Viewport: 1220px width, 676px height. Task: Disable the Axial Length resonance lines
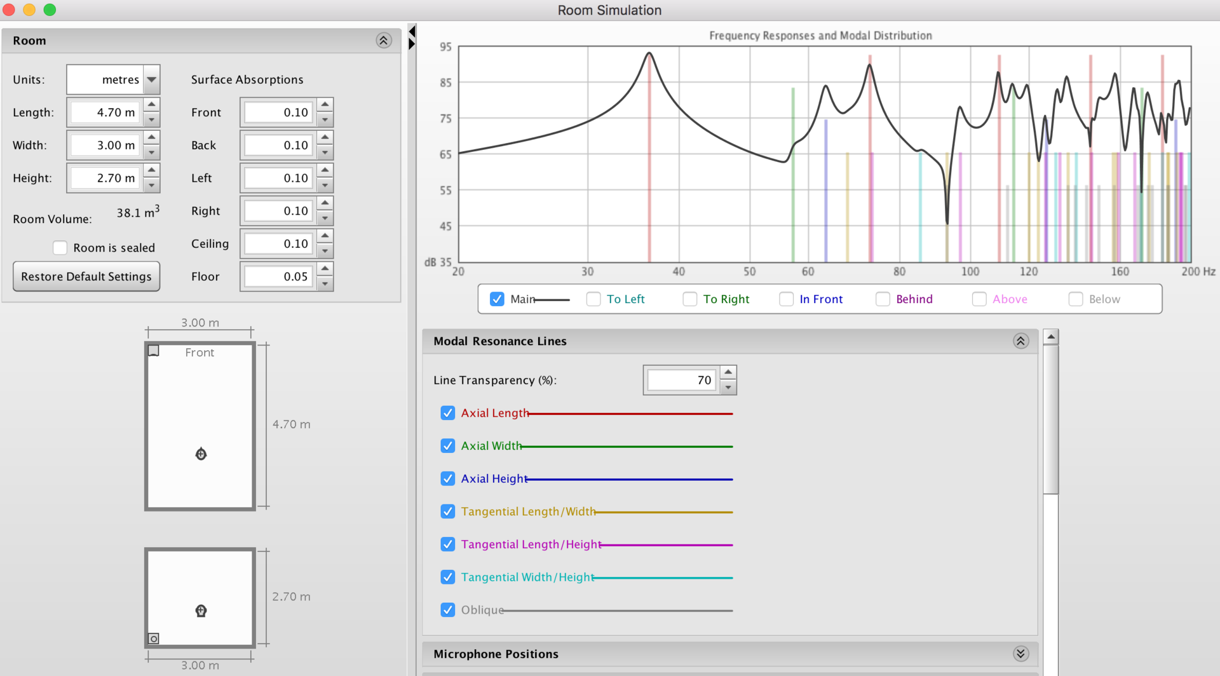(448, 413)
